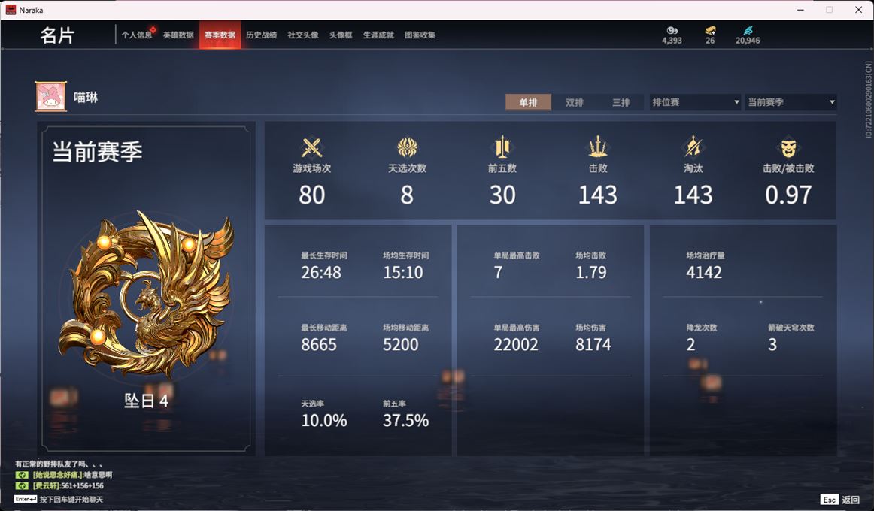Click the silver coin currency icon
This screenshot has height=511, width=874.
(672, 30)
